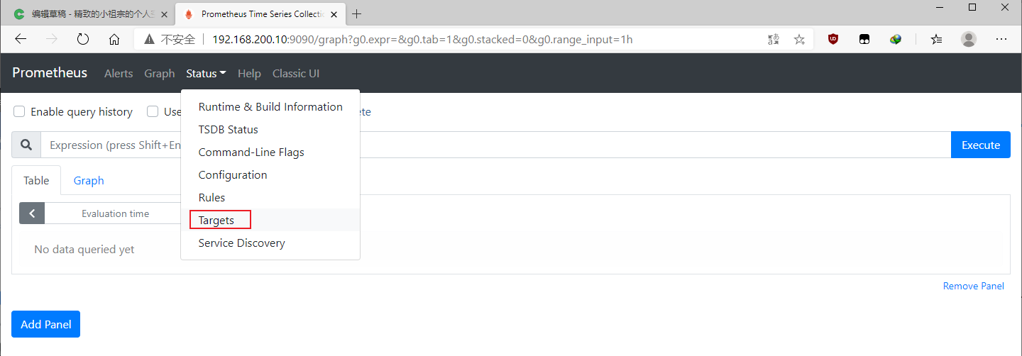Open the uBlock Origin extension icon
Viewport: 1022px width, 356px height.
[x=833, y=40]
